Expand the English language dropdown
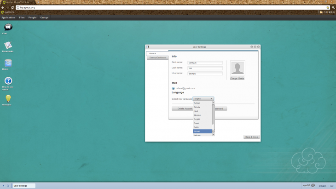 pyautogui.click(x=203, y=99)
